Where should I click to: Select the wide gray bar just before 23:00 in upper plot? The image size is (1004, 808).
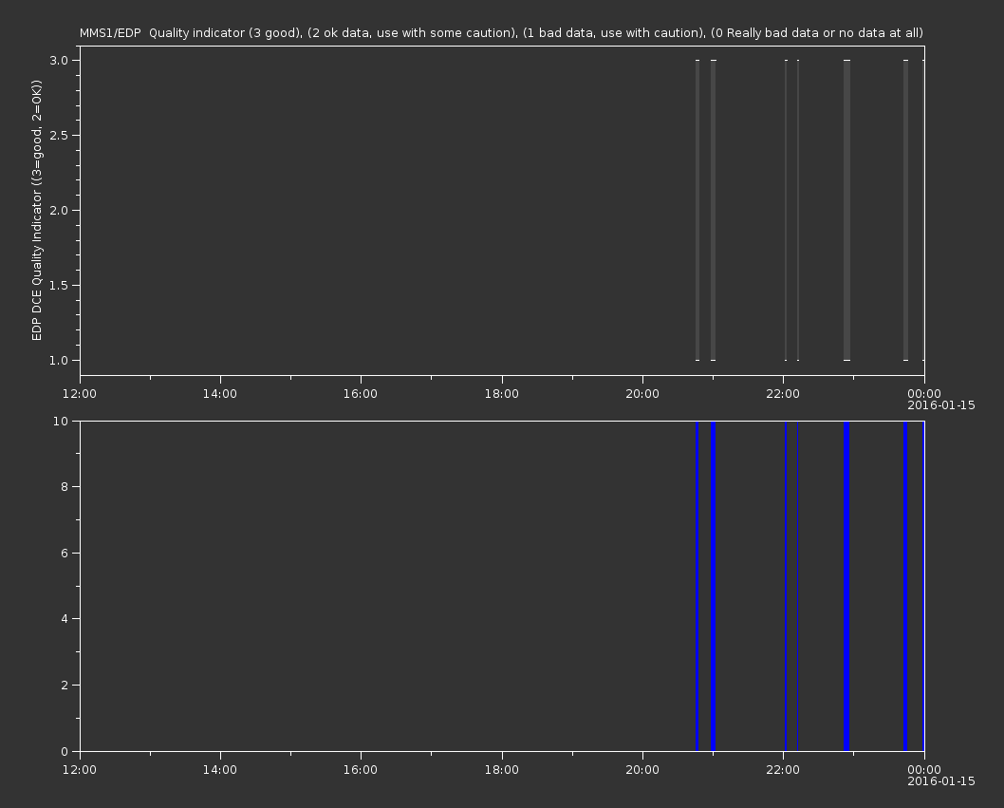coord(846,210)
